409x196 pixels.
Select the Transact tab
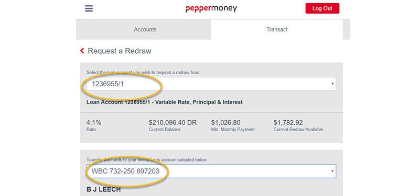click(277, 29)
